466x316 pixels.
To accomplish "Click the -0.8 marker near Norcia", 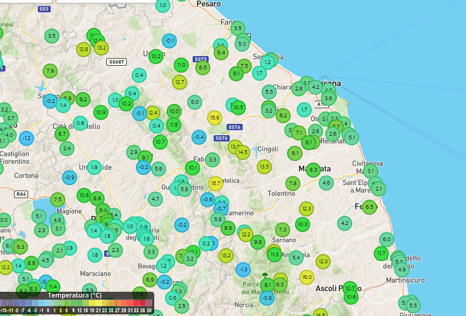I will click(x=266, y=297).
